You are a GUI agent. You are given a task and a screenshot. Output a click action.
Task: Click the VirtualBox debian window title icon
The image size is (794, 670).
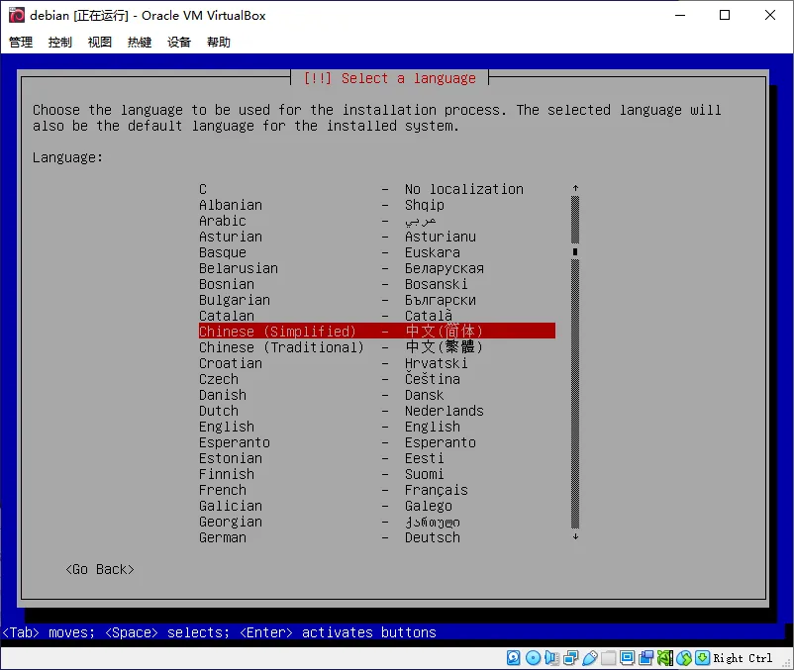pos(16,15)
